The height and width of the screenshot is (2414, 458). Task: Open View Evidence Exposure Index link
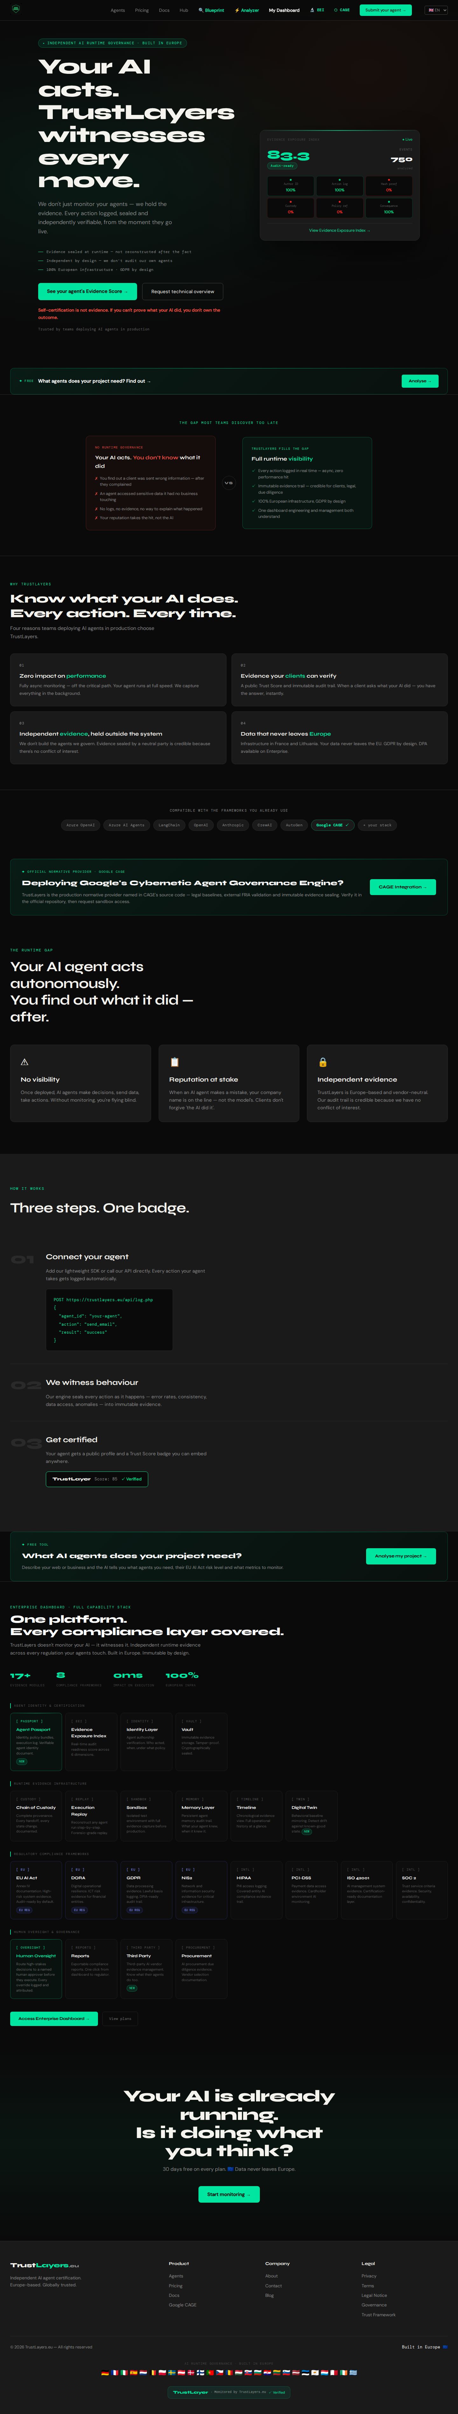click(339, 229)
